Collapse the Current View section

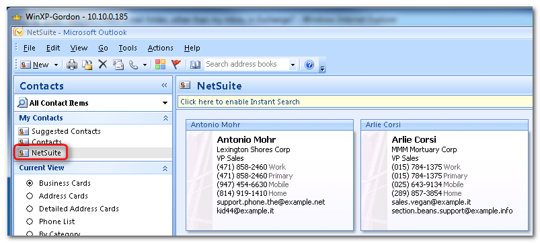(165, 168)
